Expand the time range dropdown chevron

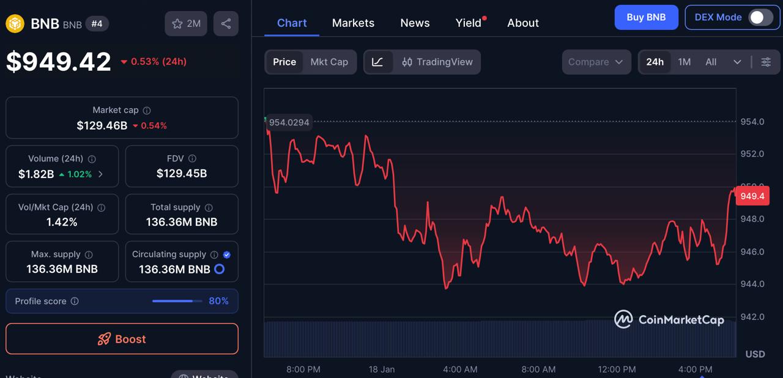coord(737,62)
